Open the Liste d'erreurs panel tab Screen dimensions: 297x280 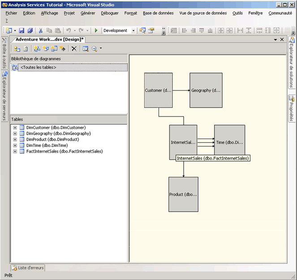tap(28, 268)
